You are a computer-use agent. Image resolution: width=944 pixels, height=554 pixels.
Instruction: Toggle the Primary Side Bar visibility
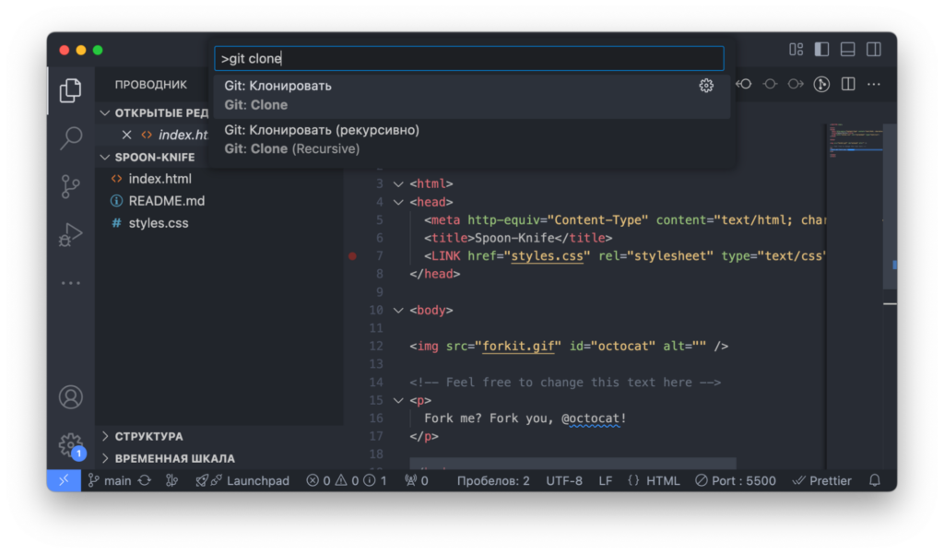(x=821, y=50)
